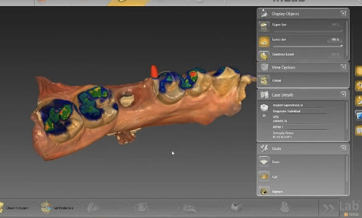Collapse the Case Details panel
Image resolution: width=362 pixels, height=218 pixels.
343,94
